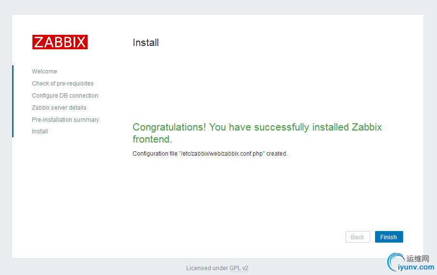Image resolution: width=437 pixels, height=275 pixels.
Task: Open the GPL v2 license link
Action: click(x=239, y=268)
